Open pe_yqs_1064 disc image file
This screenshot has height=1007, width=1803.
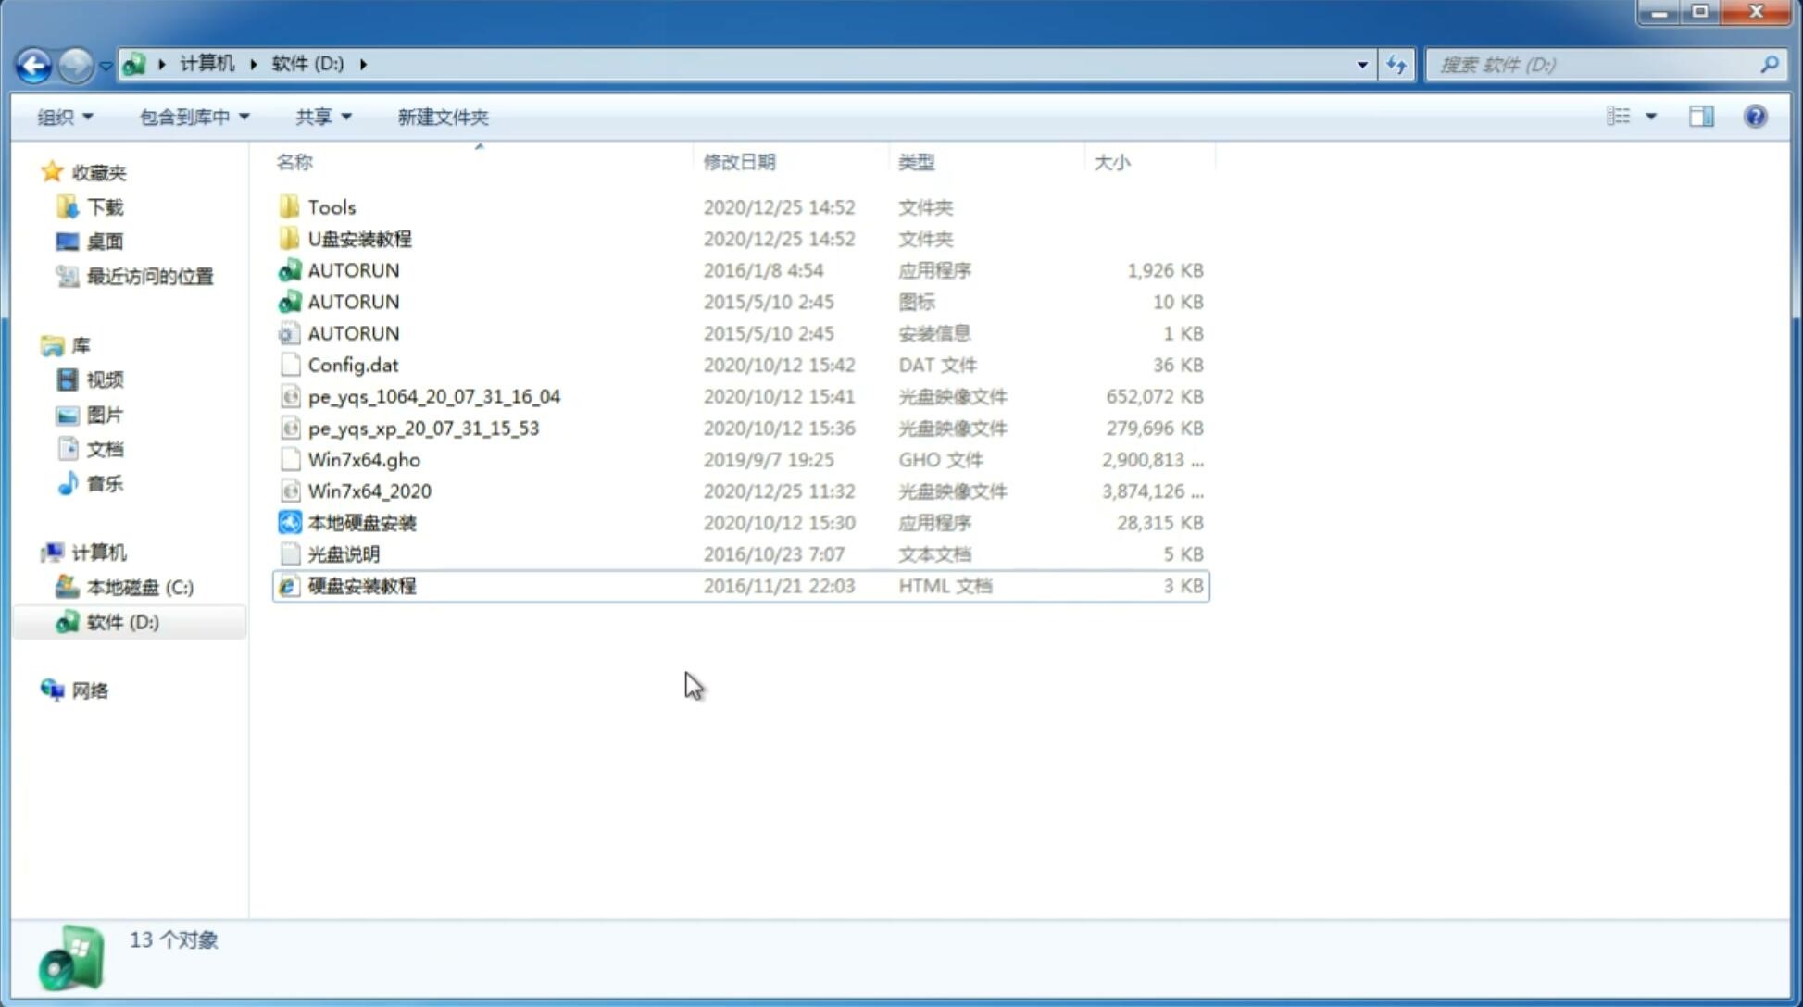(x=433, y=396)
